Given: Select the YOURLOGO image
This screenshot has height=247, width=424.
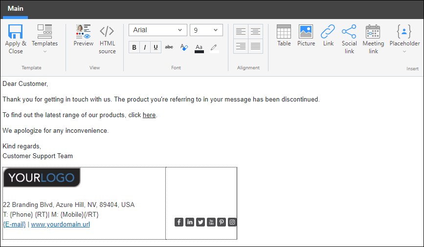Looking at the screenshot, I should click(42, 177).
